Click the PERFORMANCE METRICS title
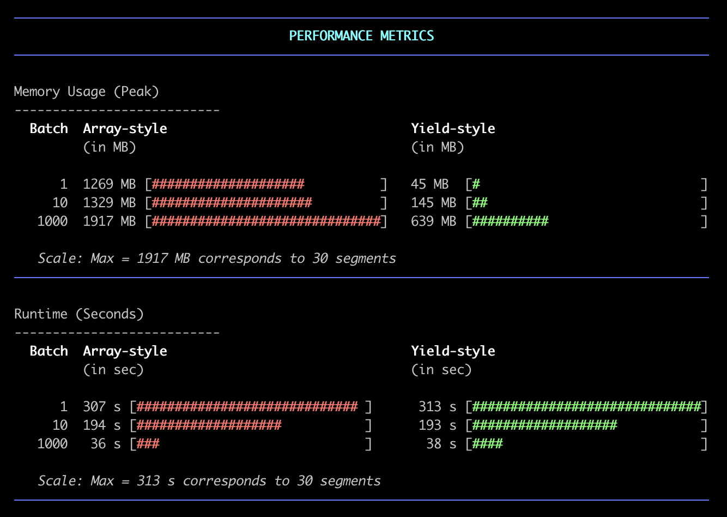The image size is (727, 517). (361, 36)
